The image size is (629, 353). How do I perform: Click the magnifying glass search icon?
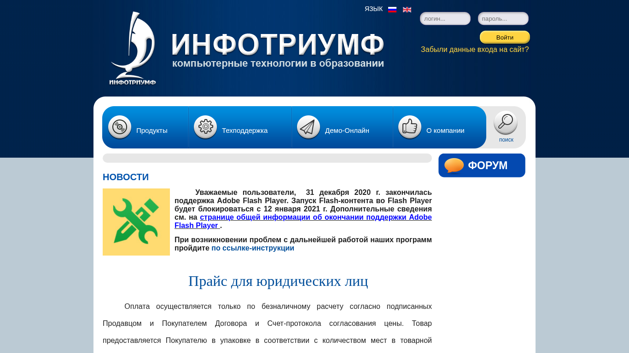click(x=506, y=122)
